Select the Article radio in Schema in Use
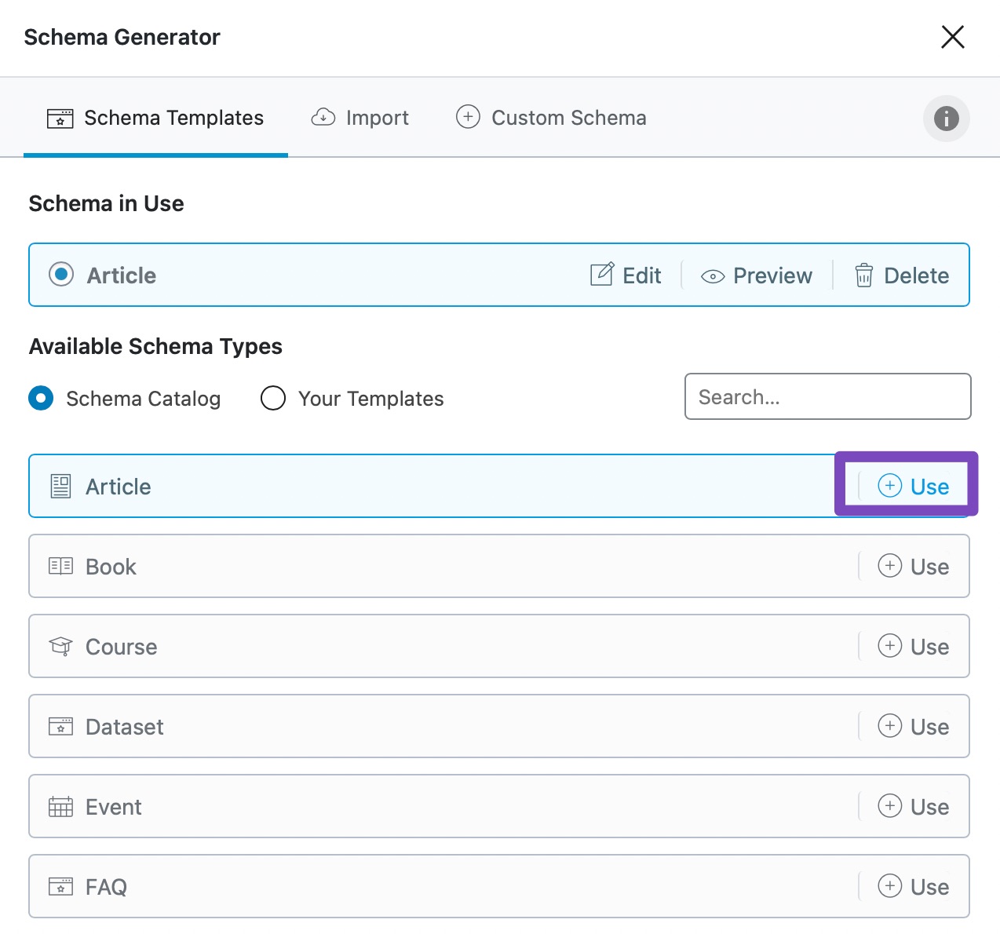Image resolution: width=1000 pixels, height=934 pixels. 61,275
